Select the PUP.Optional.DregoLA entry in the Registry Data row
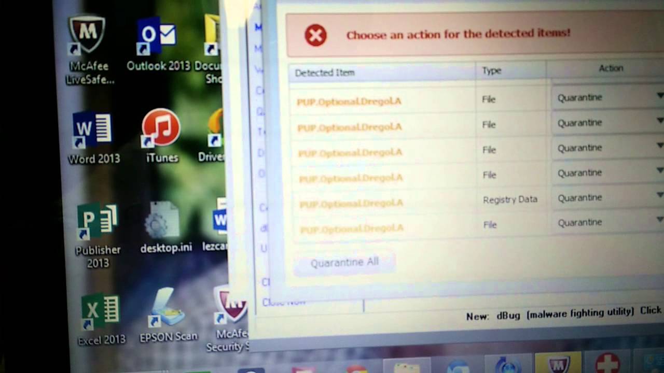 [351, 203]
